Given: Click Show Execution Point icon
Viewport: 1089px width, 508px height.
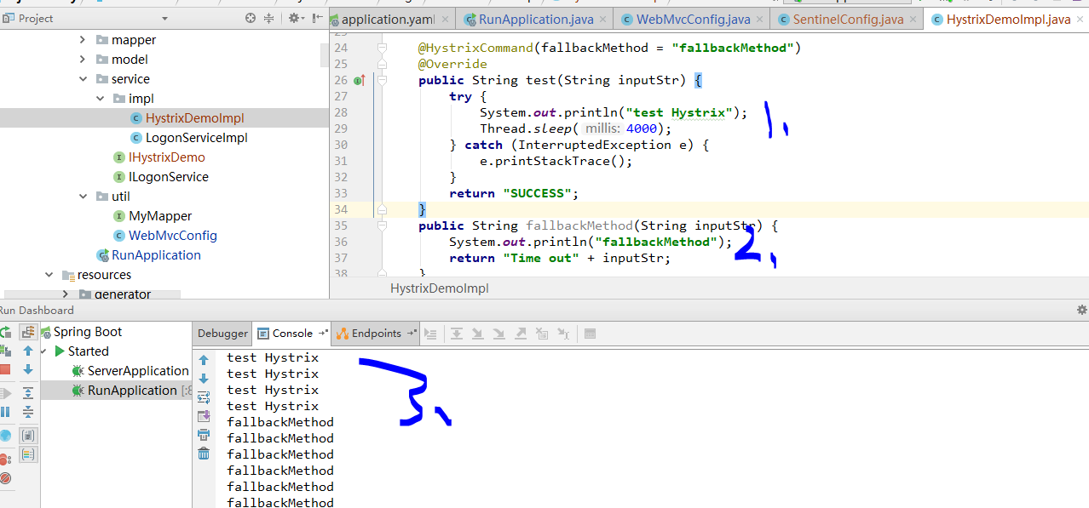Looking at the screenshot, I should point(430,334).
